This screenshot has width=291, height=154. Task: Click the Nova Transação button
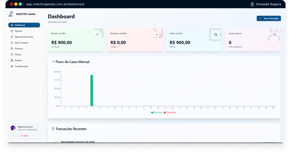click(x=269, y=18)
